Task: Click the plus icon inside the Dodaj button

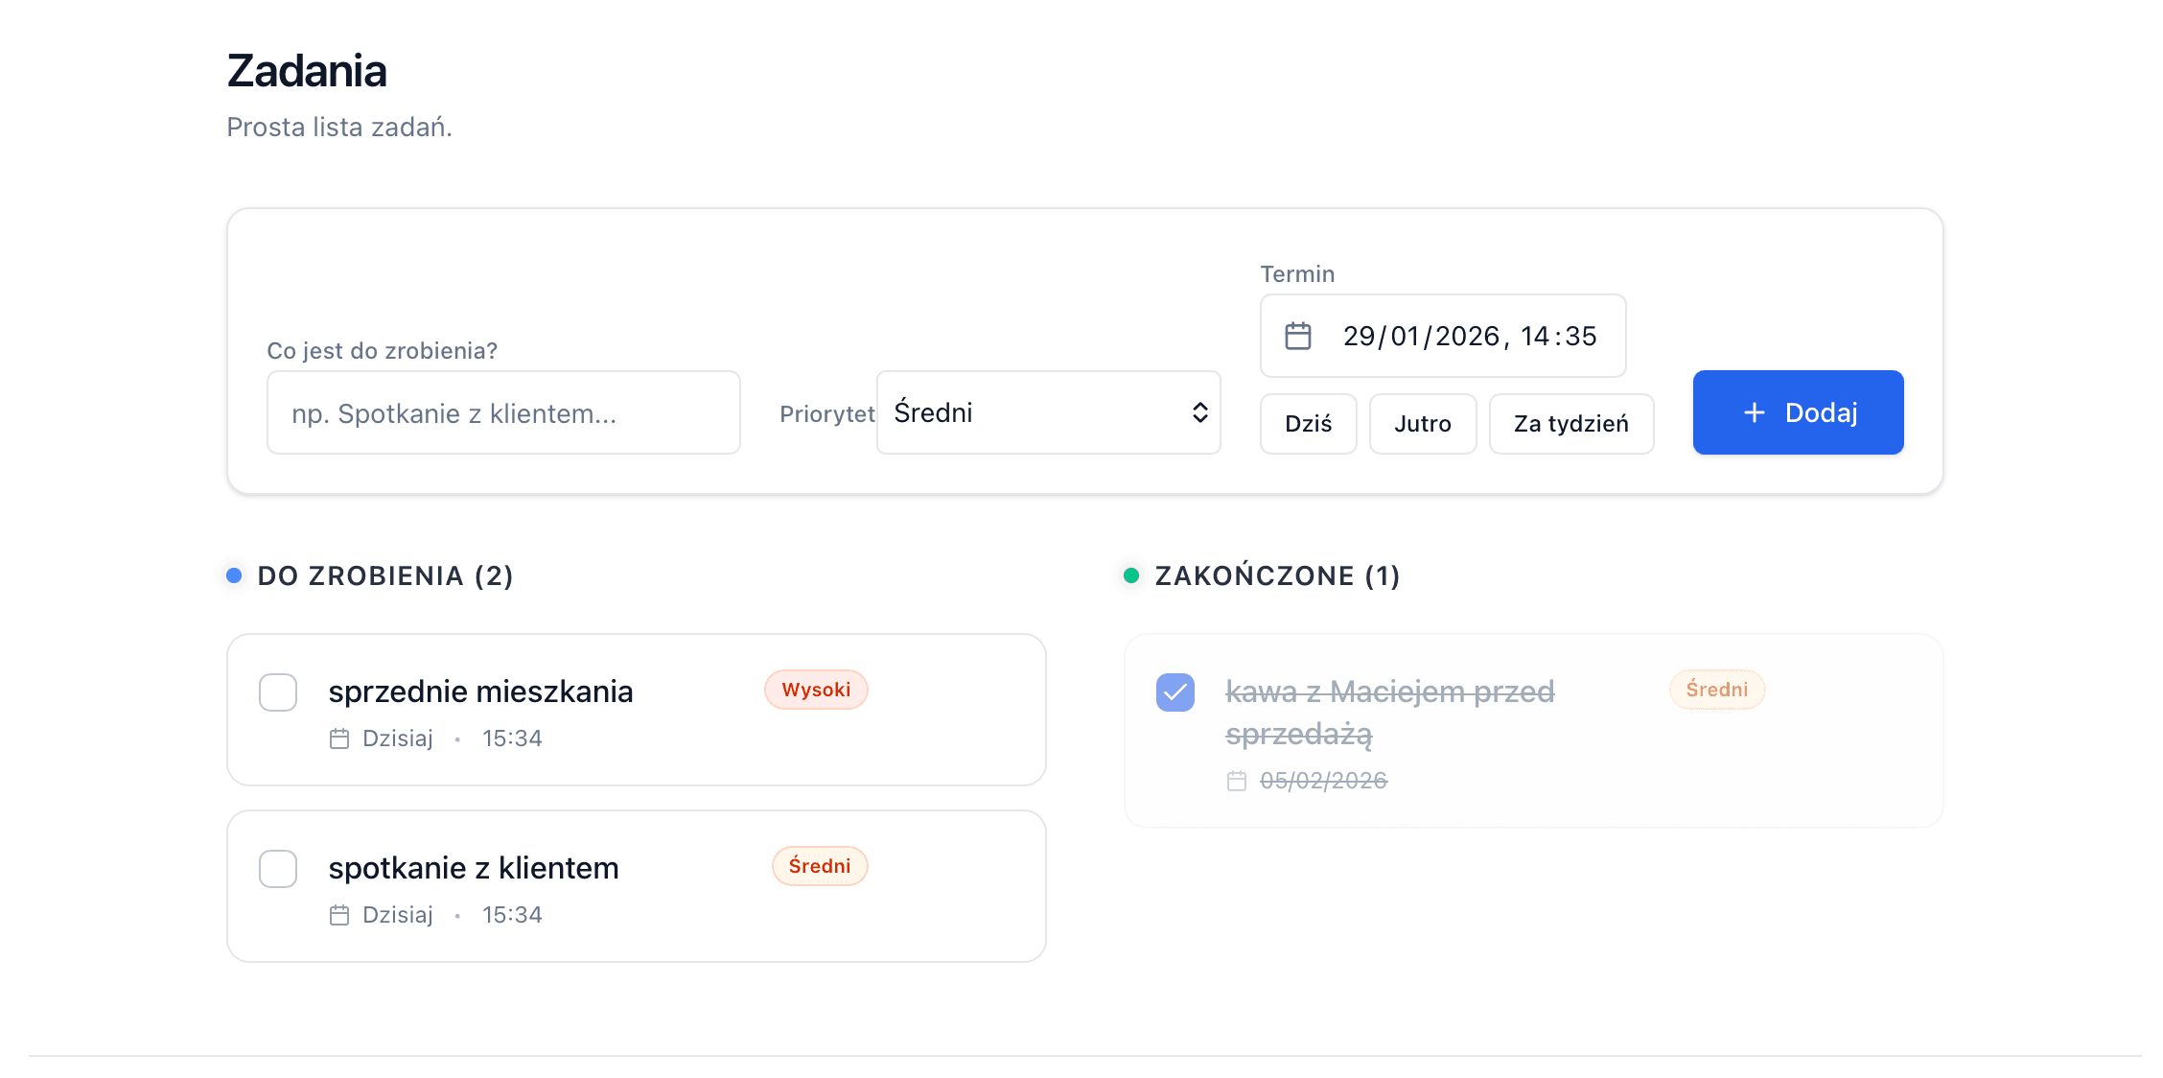Action: point(1753,412)
